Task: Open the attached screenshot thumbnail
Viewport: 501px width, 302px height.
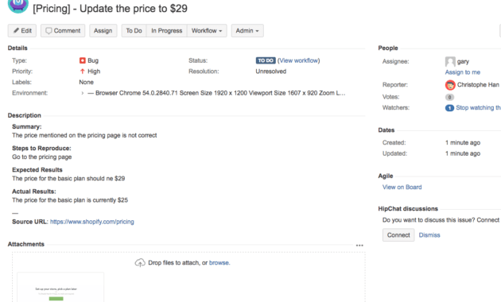Action: coord(60,287)
